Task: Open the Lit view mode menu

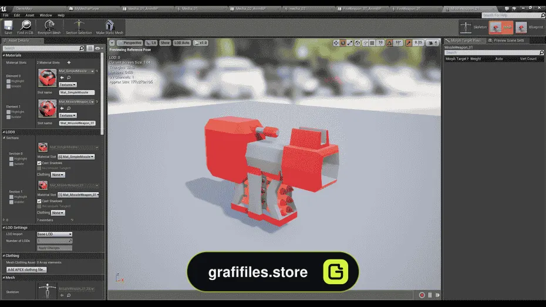Action: (x=151, y=43)
